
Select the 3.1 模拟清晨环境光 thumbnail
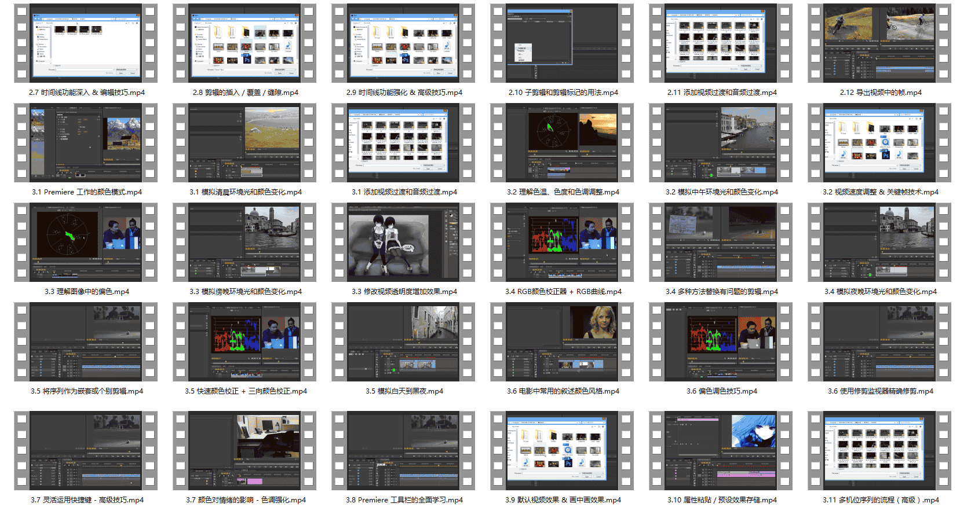coord(244,143)
